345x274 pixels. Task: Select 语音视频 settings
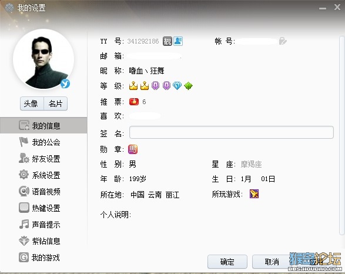click(x=43, y=192)
